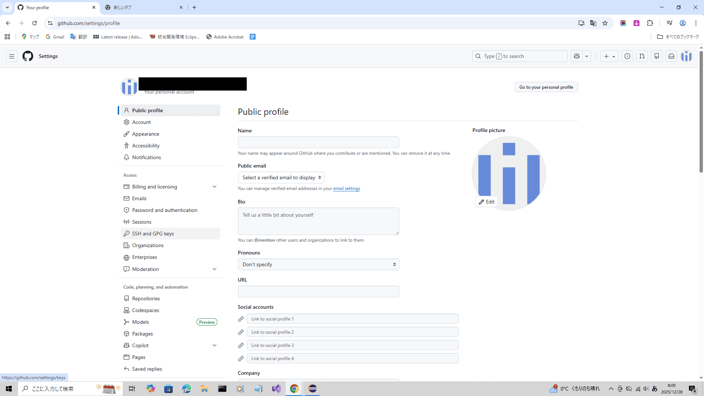Open the GitHub hamburger navigation menu
This screenshot has height=396, width=704.
pos(12,56)
